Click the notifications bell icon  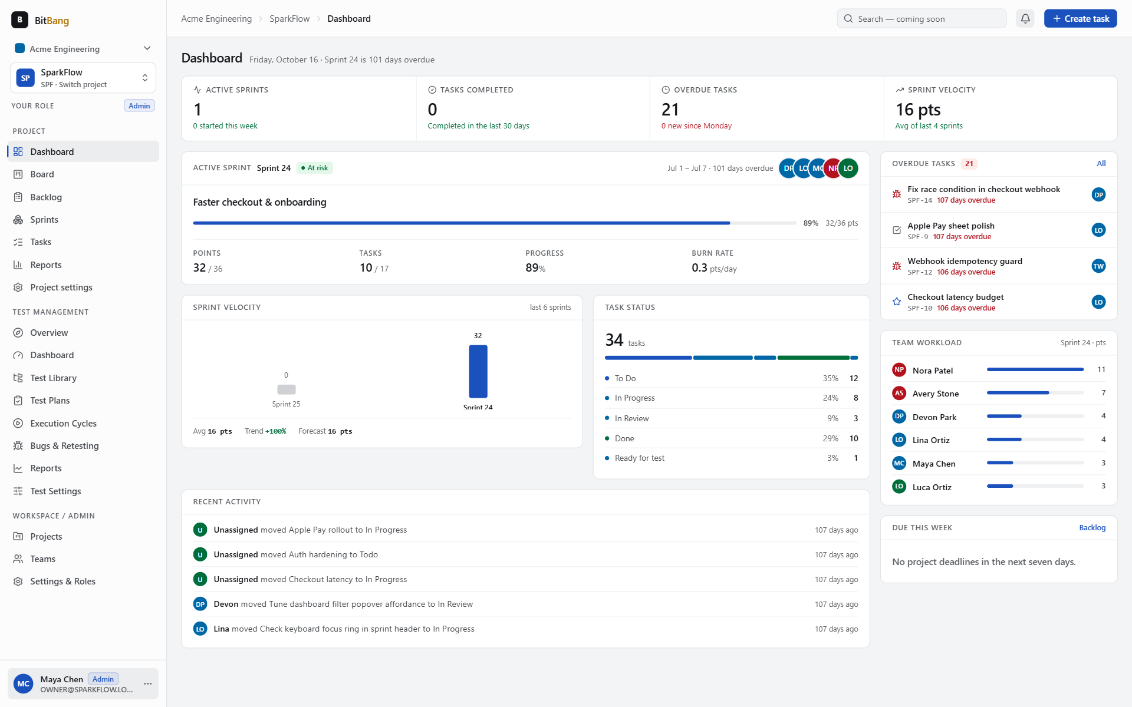click(1025, 19)
